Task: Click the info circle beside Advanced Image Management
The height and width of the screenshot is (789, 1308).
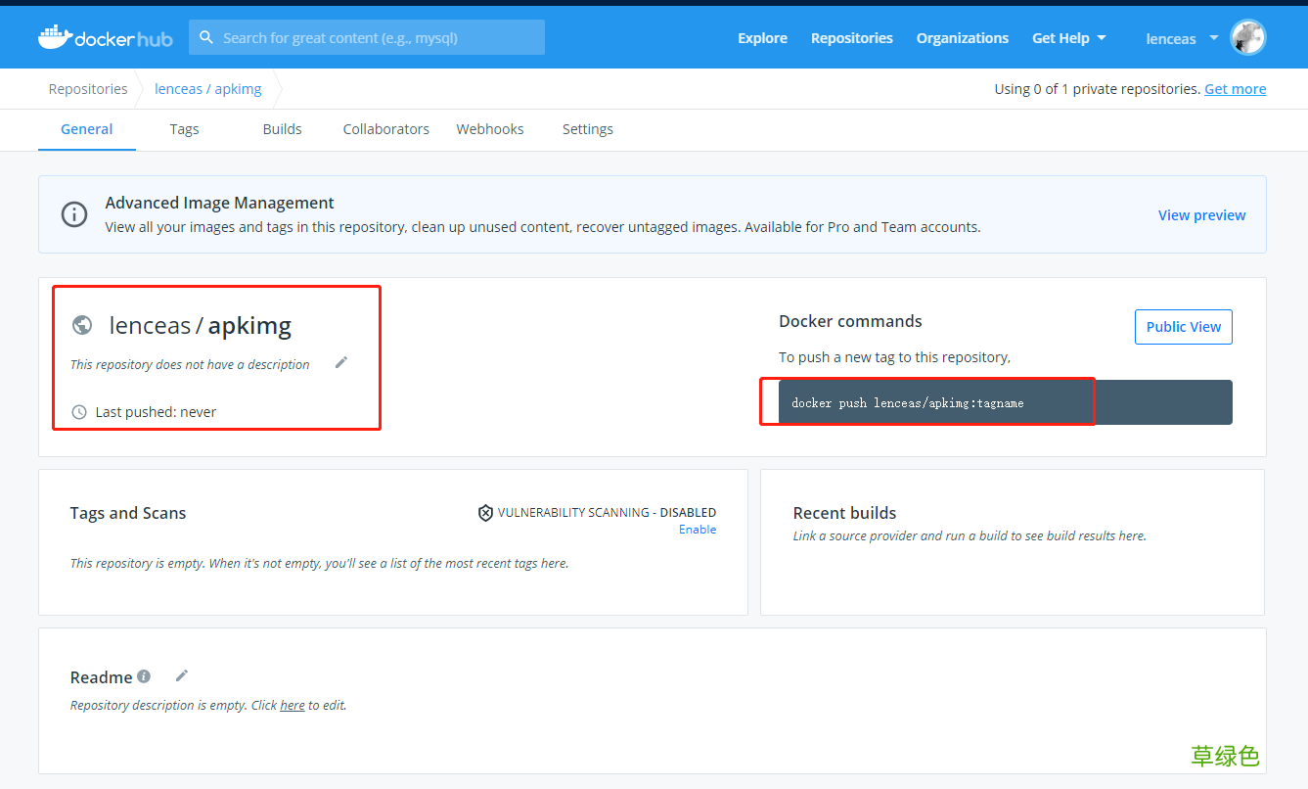Action: point(74,214)
